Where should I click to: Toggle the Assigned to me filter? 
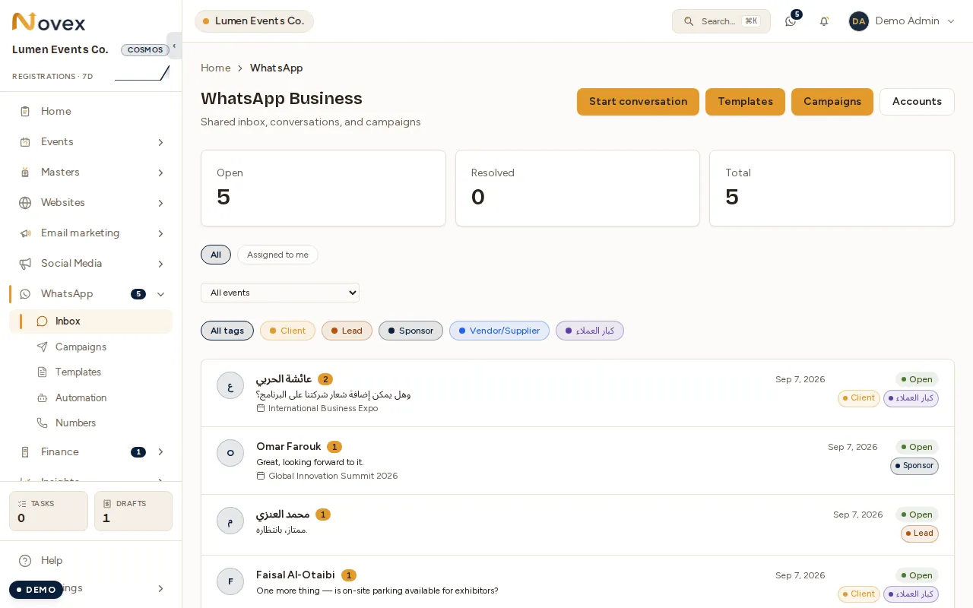coord(277,255)
